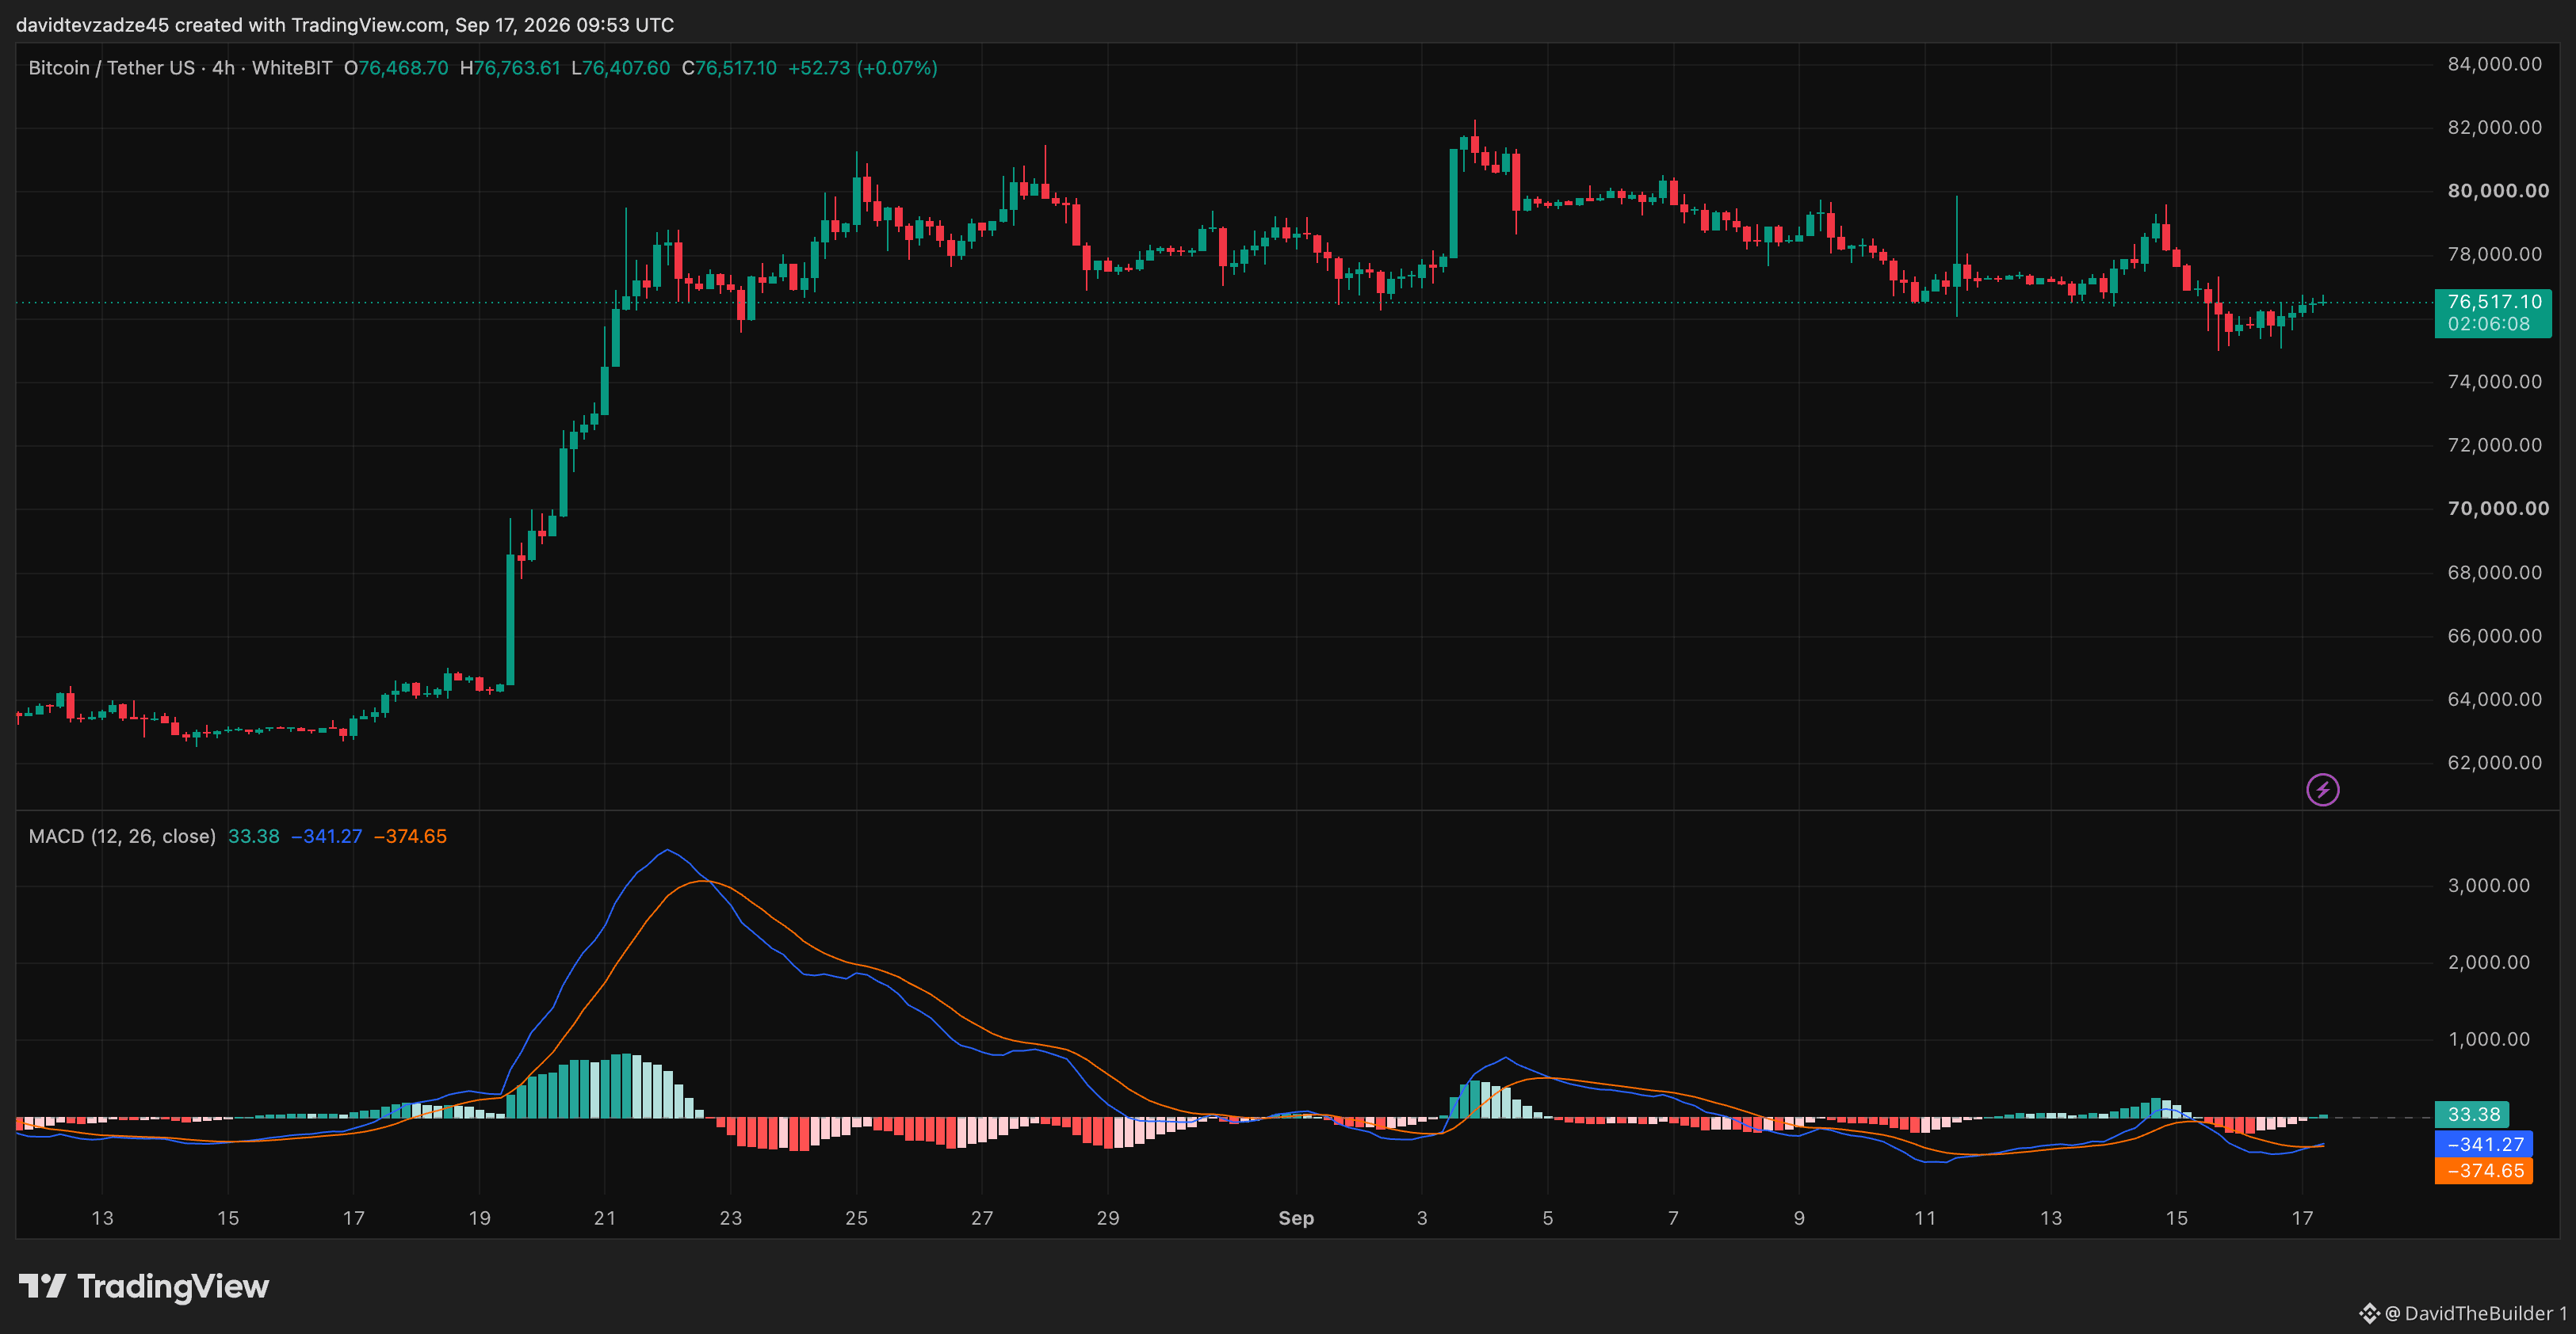The height and width of the screenshot is (1334, 2576).
Task: Click the purple lightning bolt icon
Action: coord(2322,790)
